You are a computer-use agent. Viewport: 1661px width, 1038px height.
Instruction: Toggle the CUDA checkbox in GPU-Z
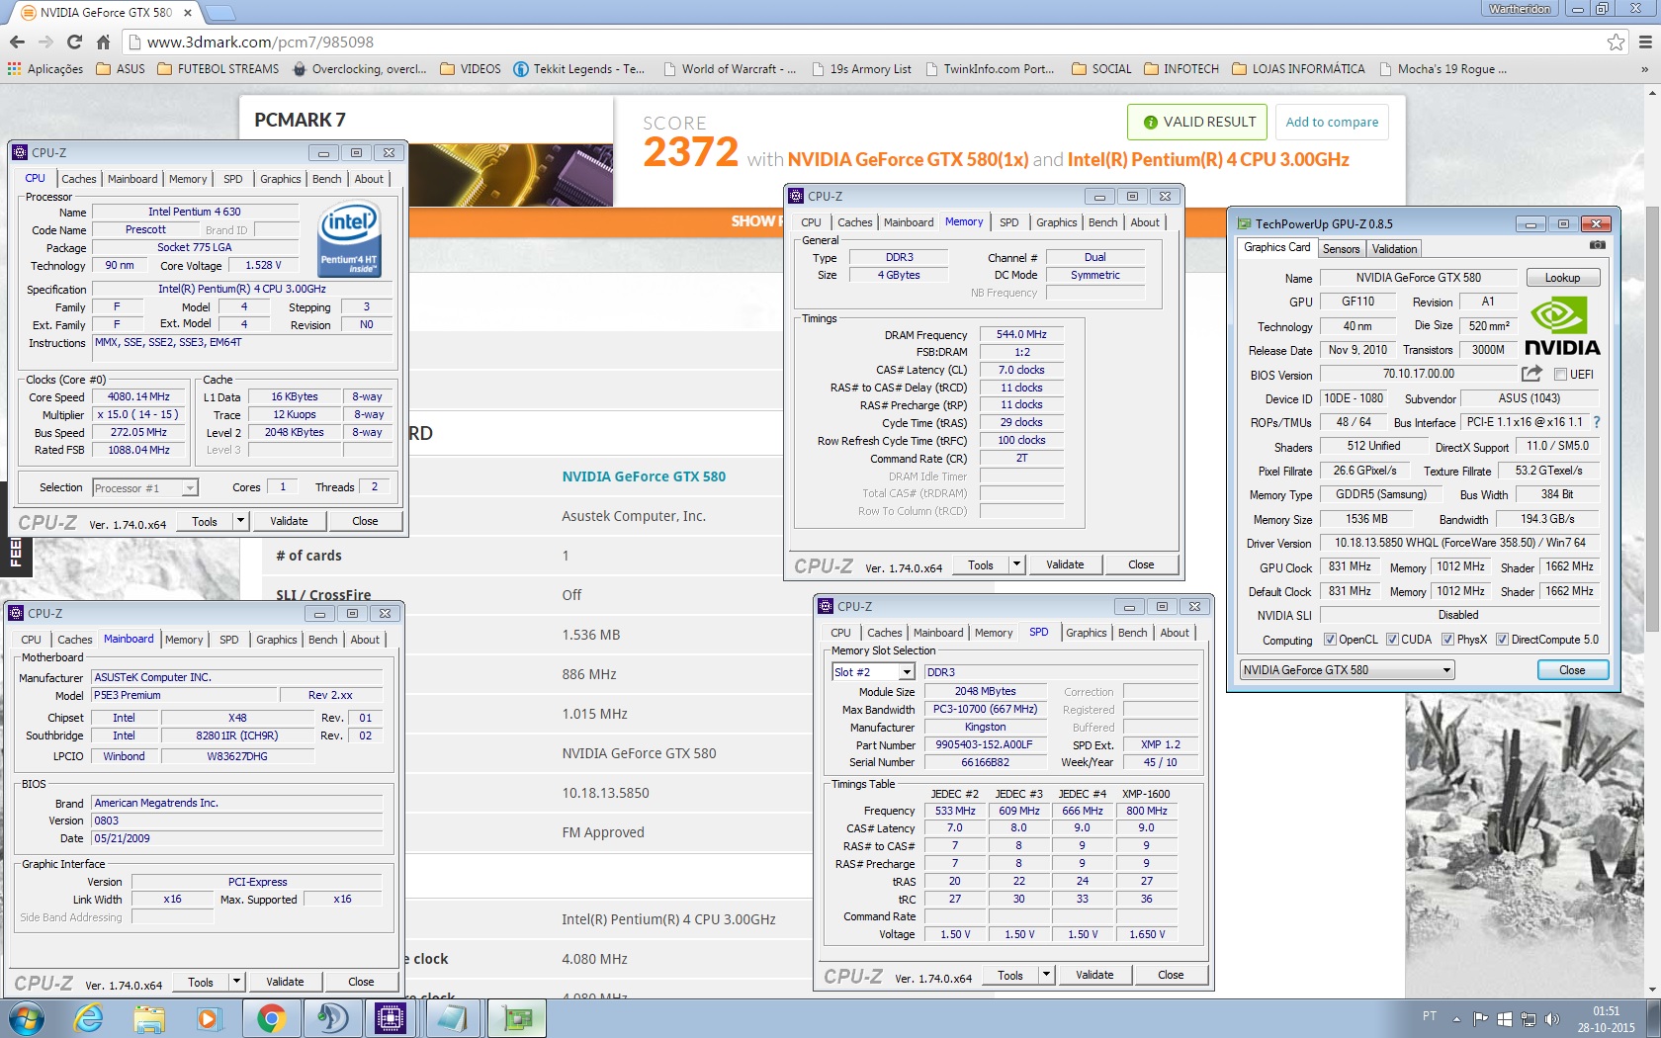tap(1392, 640)
